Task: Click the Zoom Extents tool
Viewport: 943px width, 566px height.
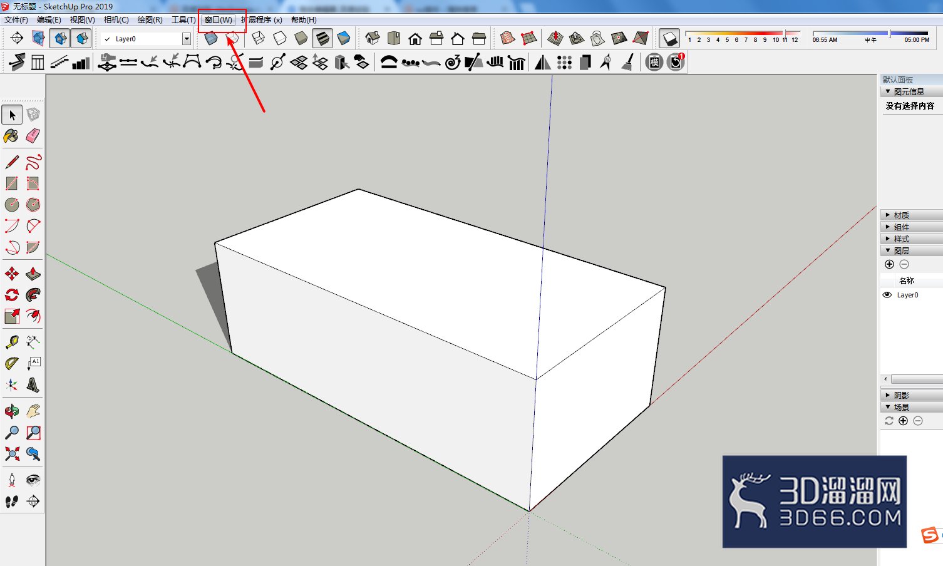Action: pos(11,453)
